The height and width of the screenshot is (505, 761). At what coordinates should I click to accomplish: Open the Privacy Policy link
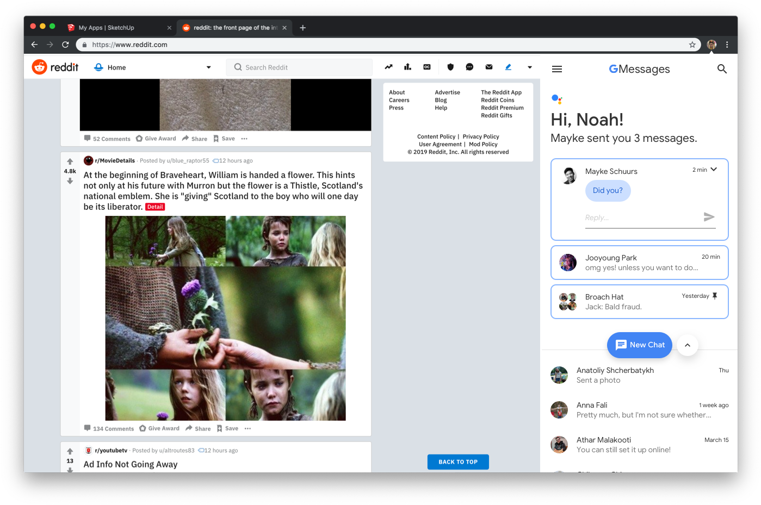click(481, 136)
